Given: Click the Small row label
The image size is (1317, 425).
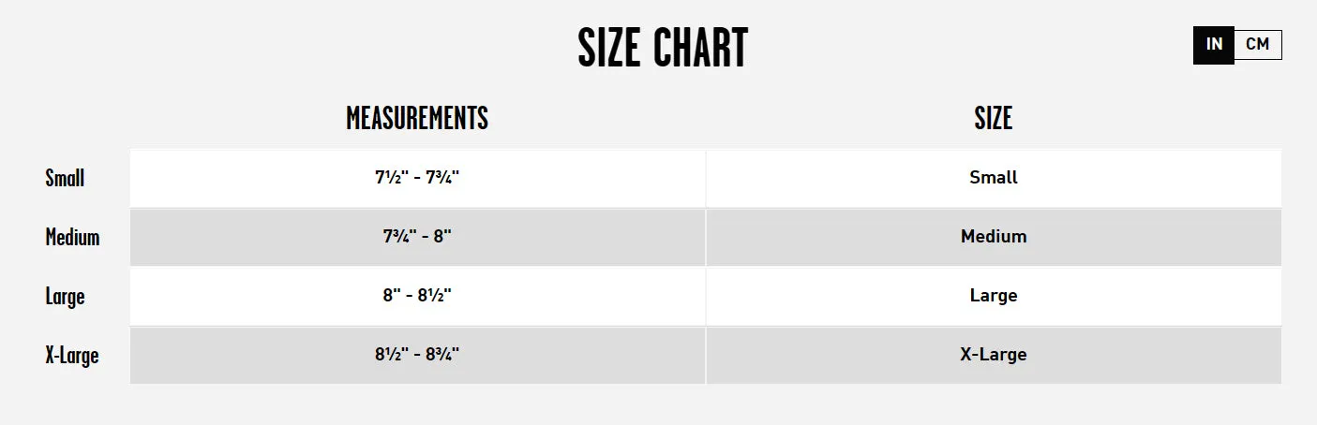Looking at the screenshot, I should [65, 178].
